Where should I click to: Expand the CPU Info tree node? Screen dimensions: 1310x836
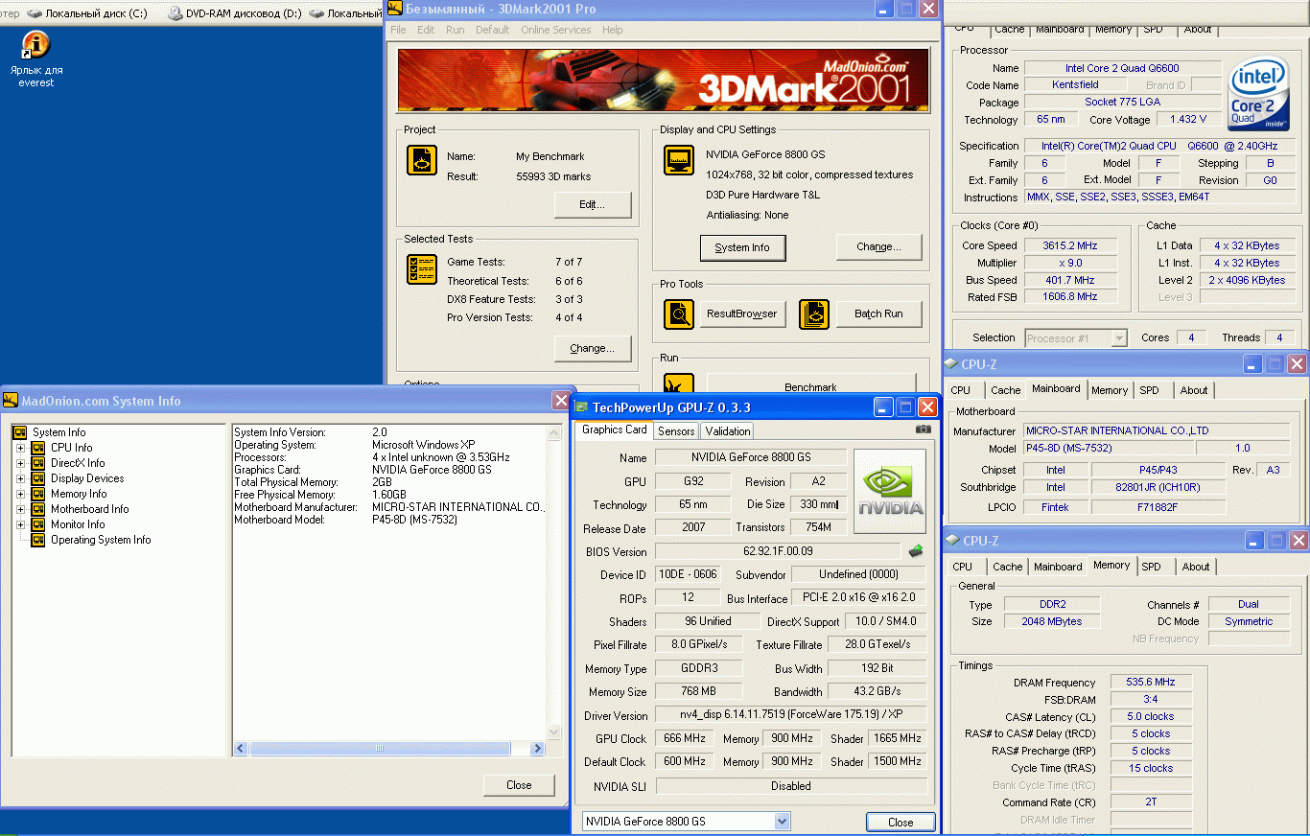[20, 448]
